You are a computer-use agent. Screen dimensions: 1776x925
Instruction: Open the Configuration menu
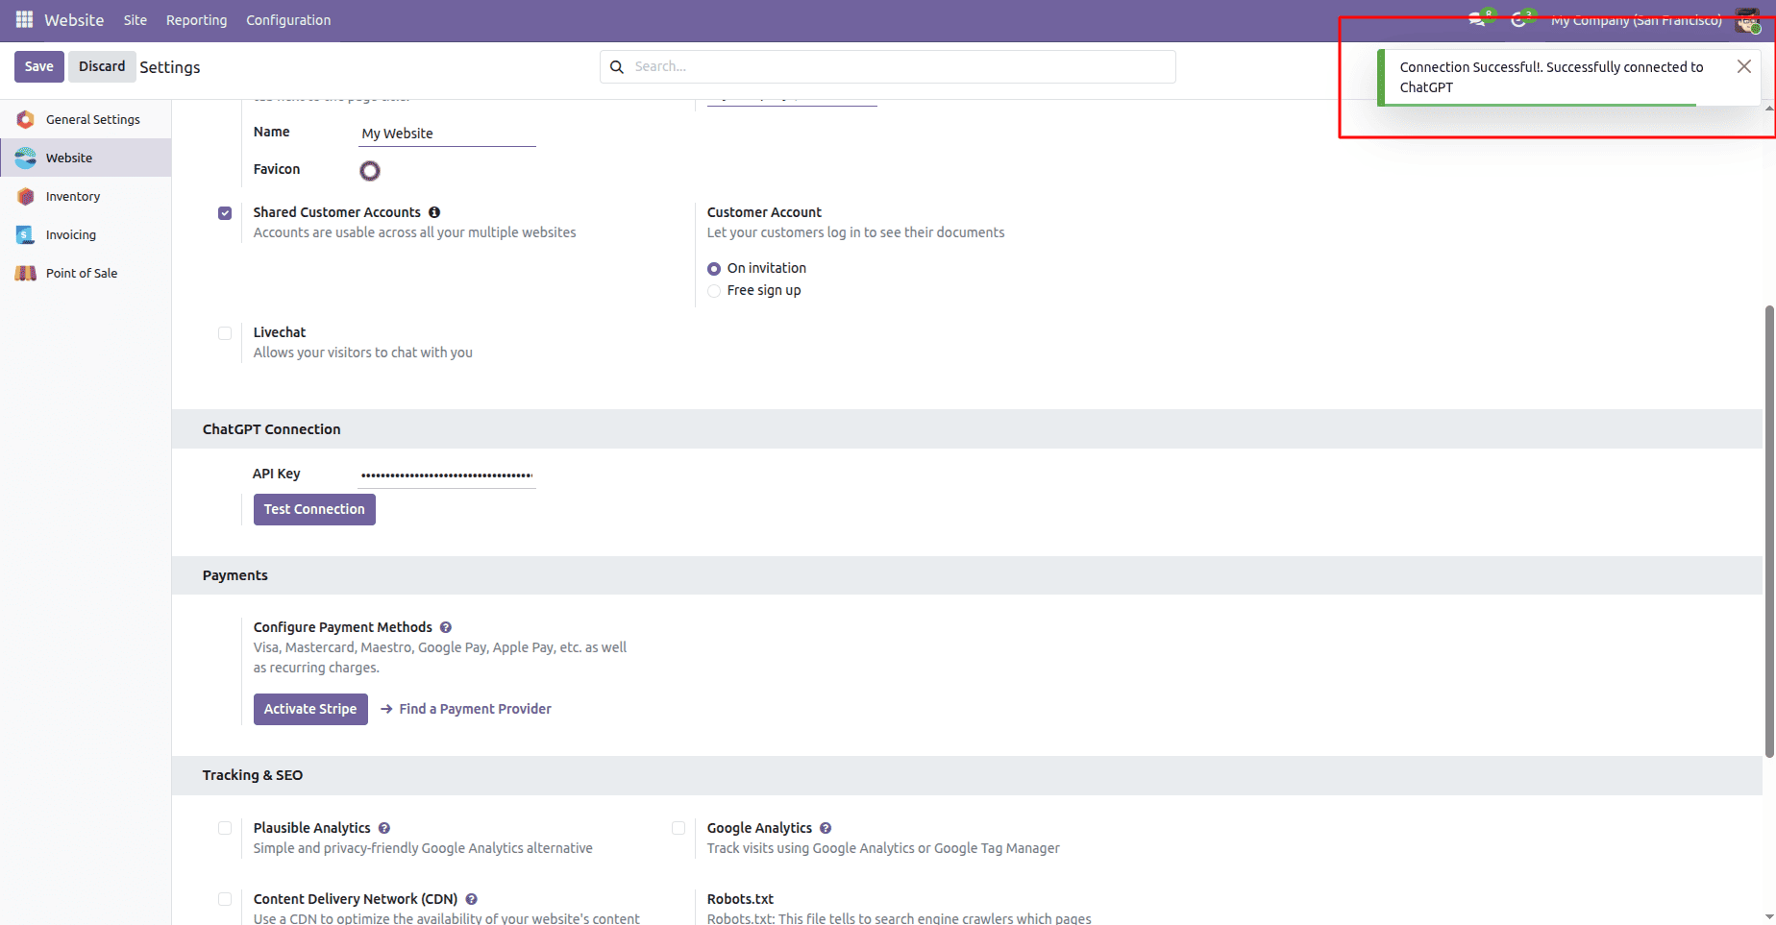pos(288,20)
